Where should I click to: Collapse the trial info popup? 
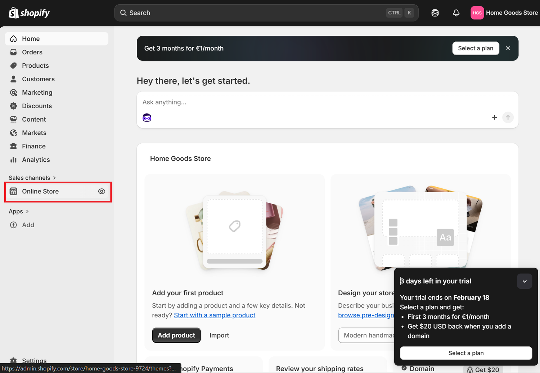click(524, 281)
